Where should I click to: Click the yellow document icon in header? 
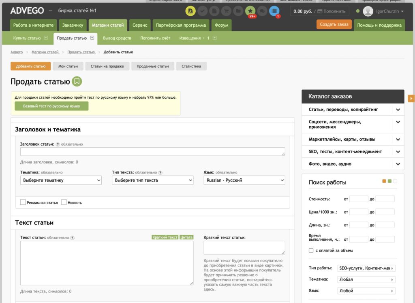pyautogui.click(x=190, y=11)
